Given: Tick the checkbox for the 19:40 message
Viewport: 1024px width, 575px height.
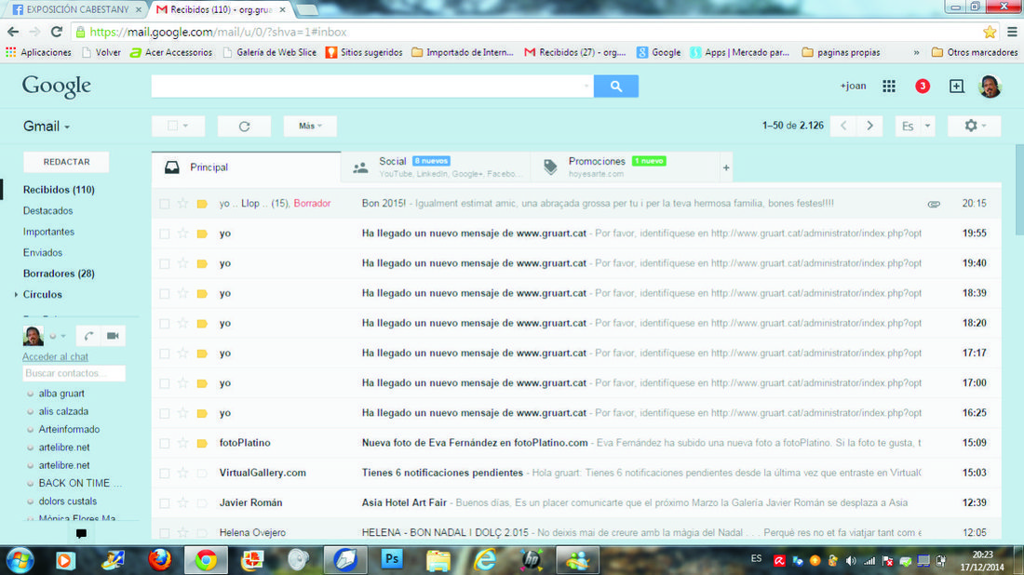Looking at the screenshot, I should [165, 263].
